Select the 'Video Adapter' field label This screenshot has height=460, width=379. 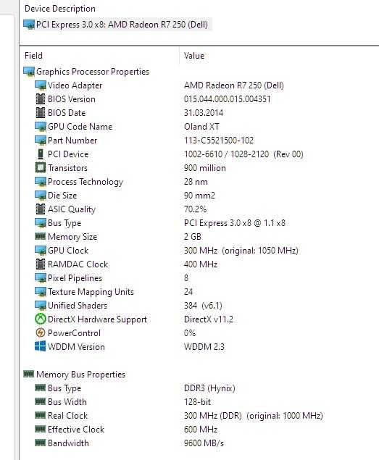(x=75, y=85)
